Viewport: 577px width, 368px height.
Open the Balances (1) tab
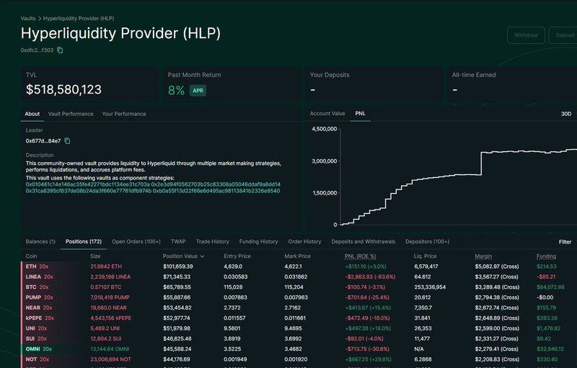coord(40,242)
